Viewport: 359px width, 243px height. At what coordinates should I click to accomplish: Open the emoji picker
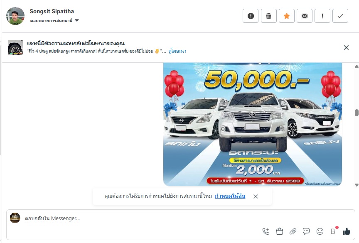point(320,231)
